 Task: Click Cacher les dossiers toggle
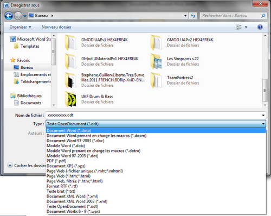27,166
